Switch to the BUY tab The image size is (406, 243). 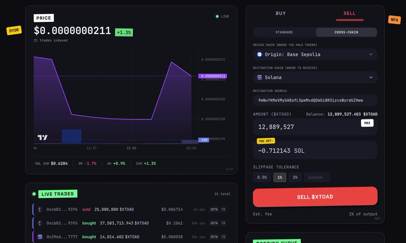coord(281,14)
